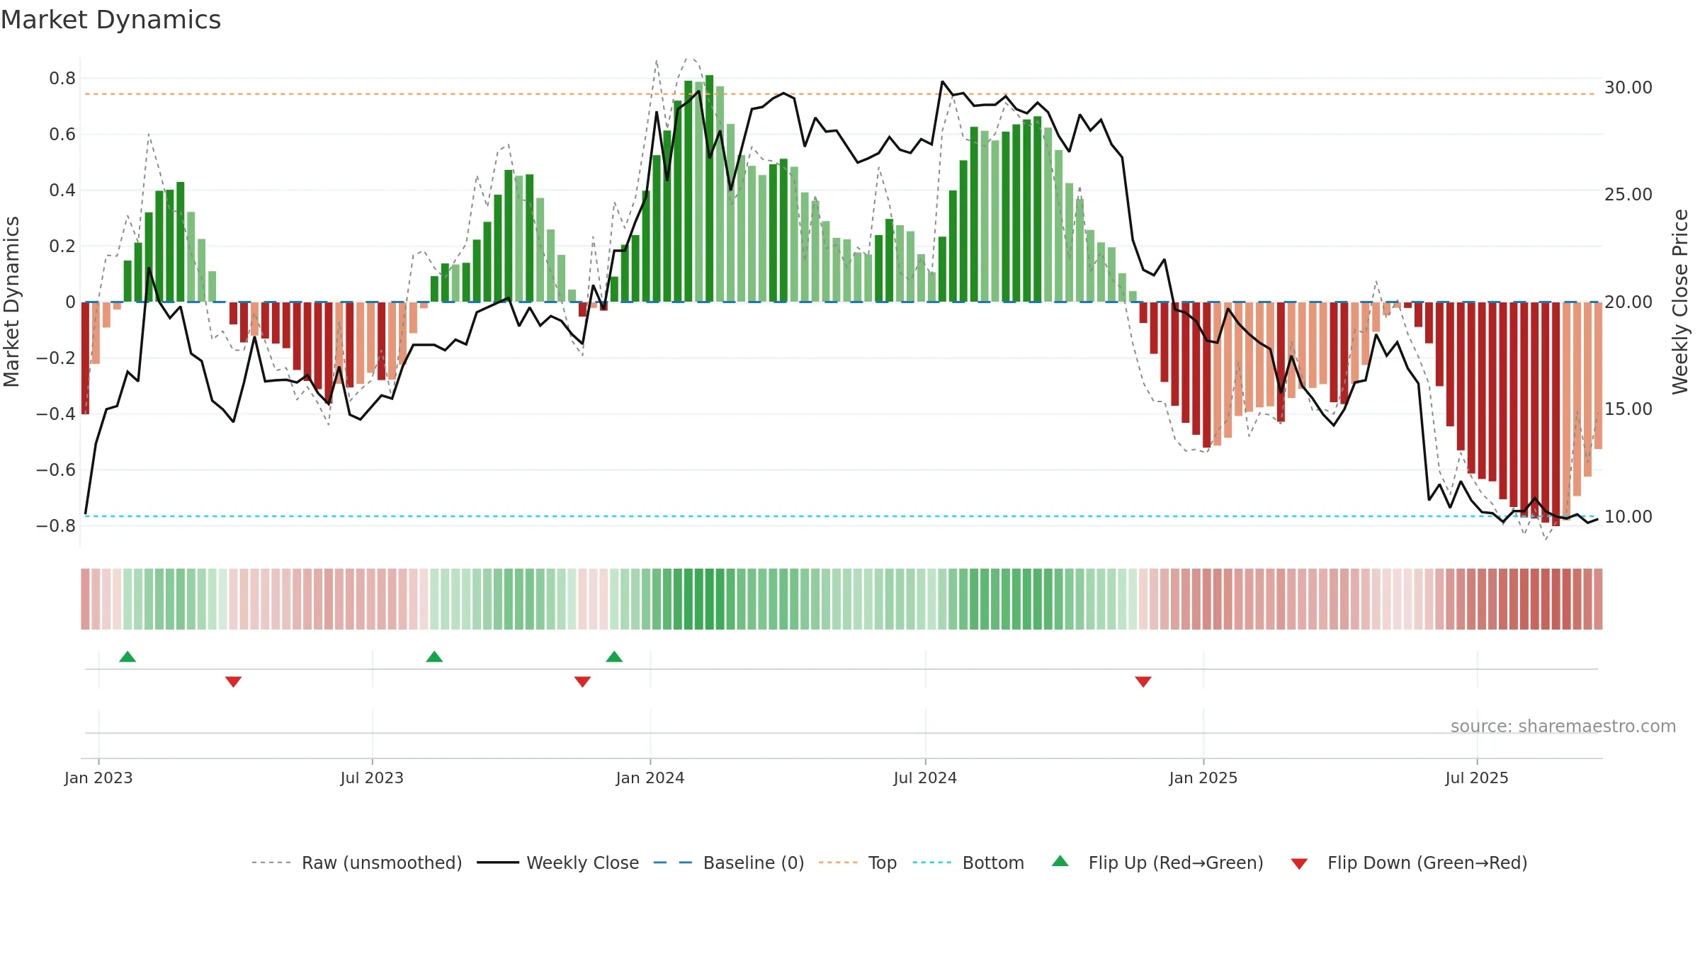Click the vertical Market Dynamics axis label
The image size is (1700, 956).
[11, 302]
